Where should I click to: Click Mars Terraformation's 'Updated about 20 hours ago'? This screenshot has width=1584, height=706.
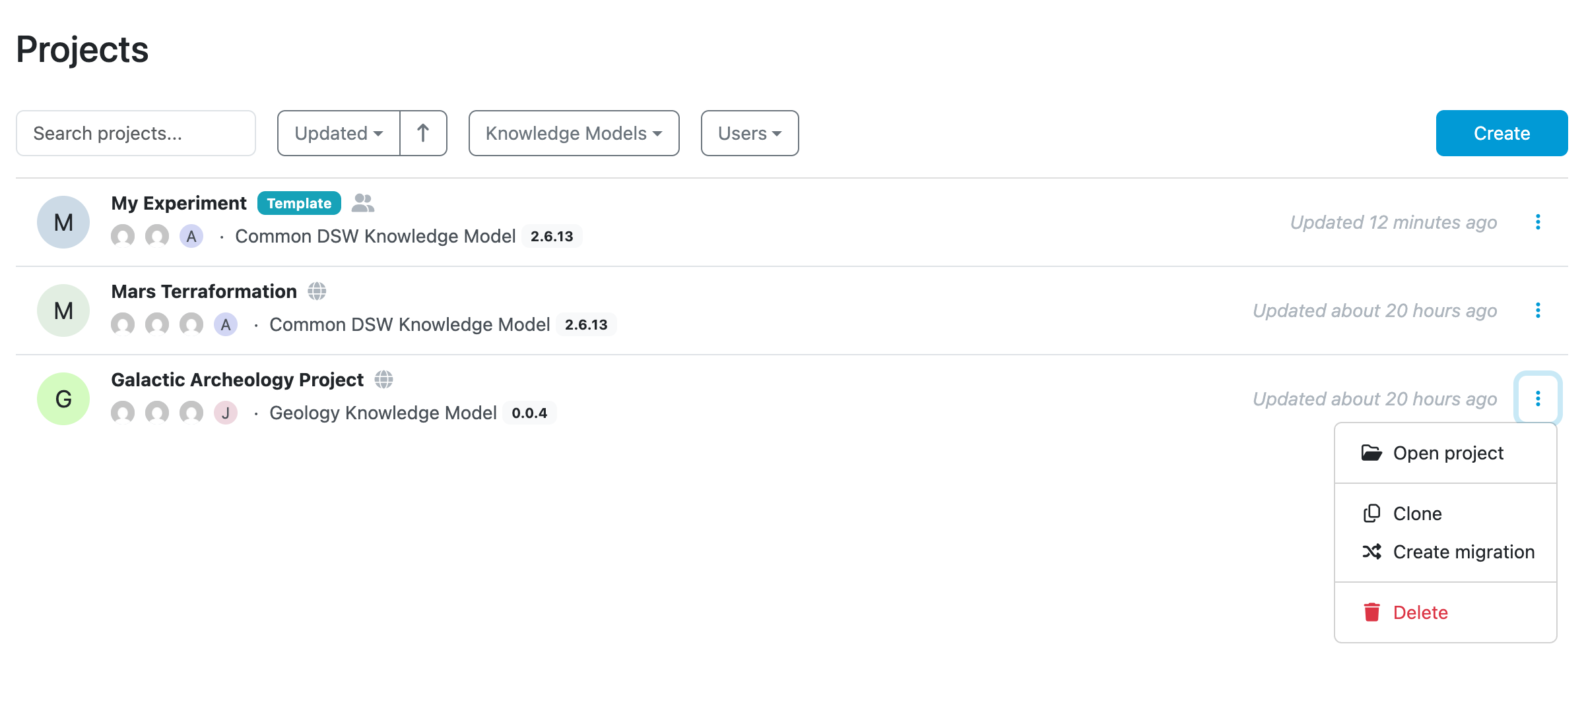tap(1375, 310)
